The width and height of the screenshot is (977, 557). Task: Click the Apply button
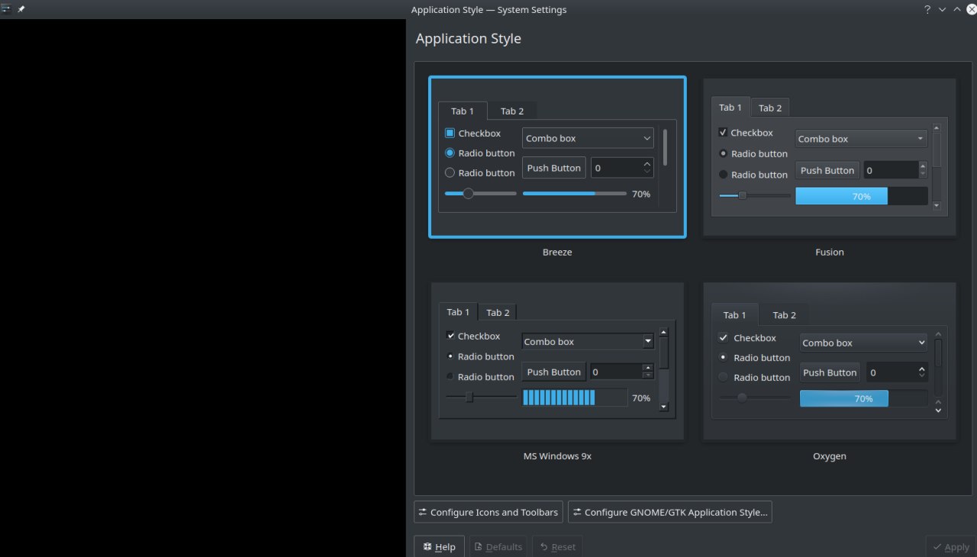point(950,546)
